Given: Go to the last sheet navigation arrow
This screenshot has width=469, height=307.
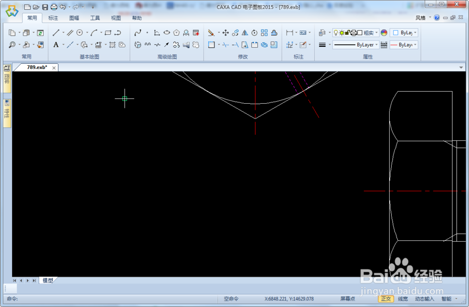Looking at the screenshot, I should click(x=34, y=280).
